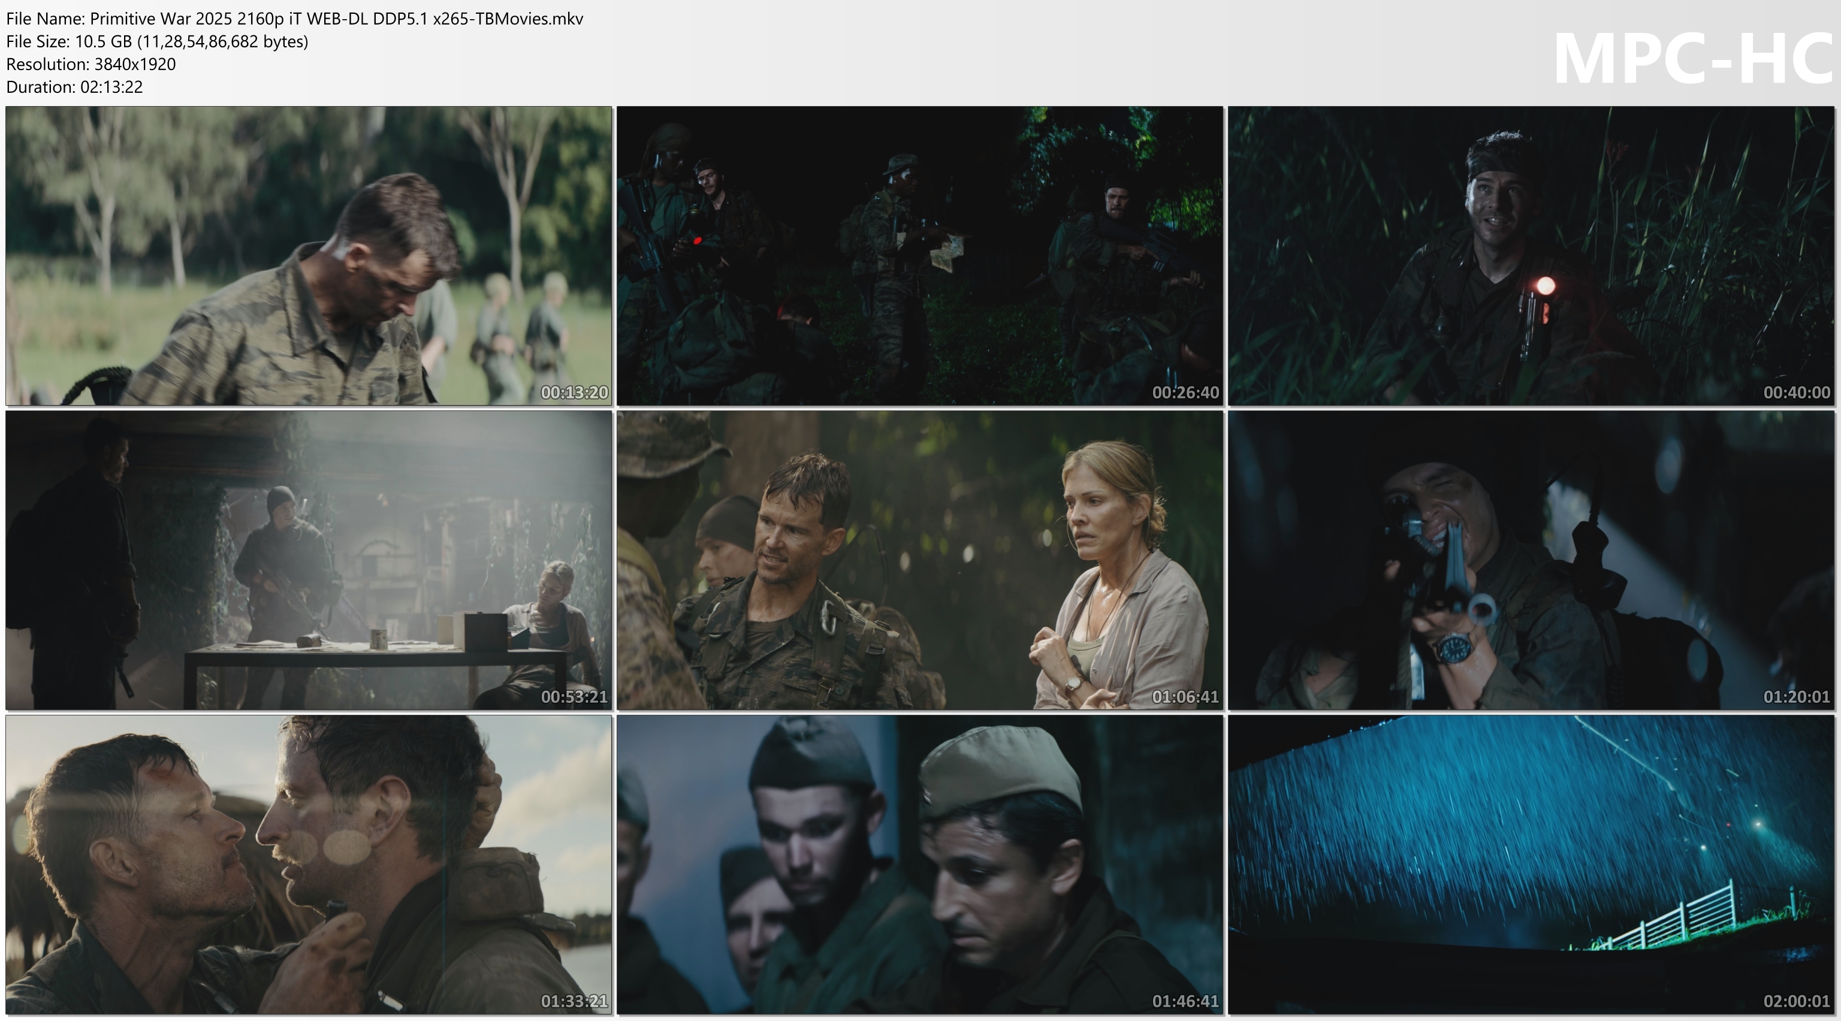Open the thumbnail stamped 00:13:20
Viewport: 1841px width, 1021px height.
[309, 256]
